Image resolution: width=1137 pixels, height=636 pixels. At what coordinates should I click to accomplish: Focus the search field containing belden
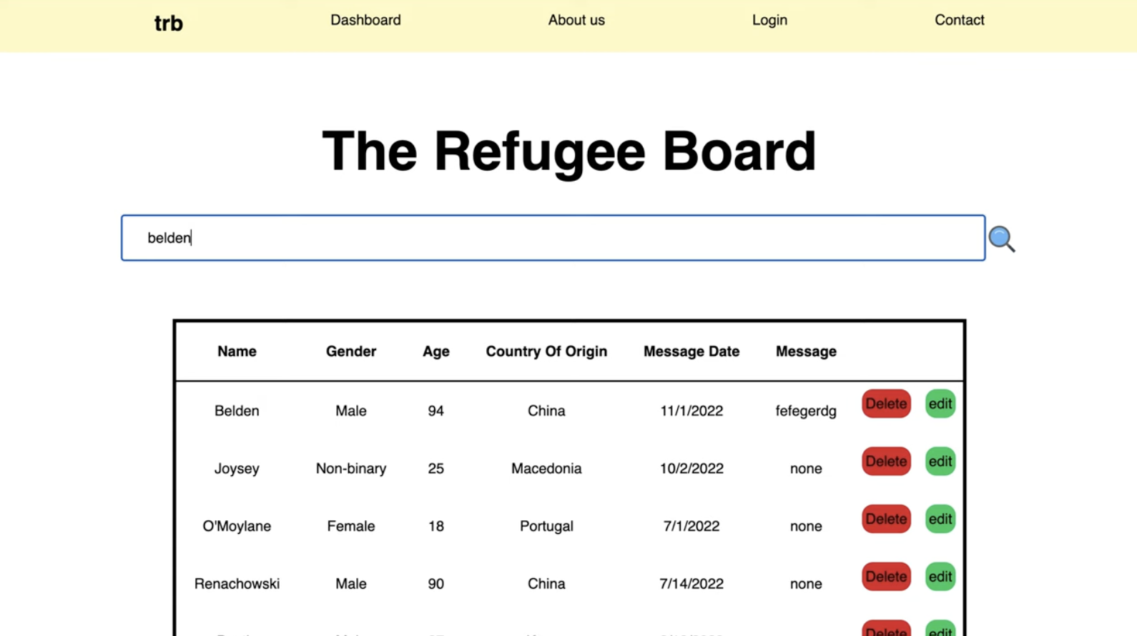[x=553, y=238]
